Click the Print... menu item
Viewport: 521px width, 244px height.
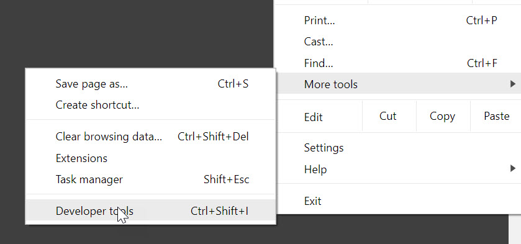[x=397, y=20]
